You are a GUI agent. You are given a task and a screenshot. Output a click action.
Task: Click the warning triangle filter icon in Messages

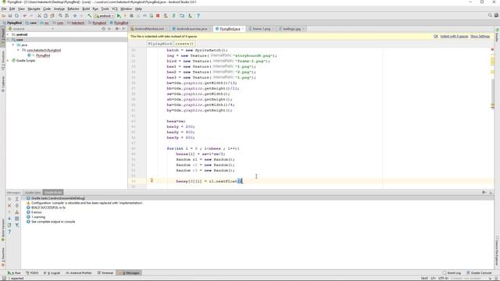(17, 212)
